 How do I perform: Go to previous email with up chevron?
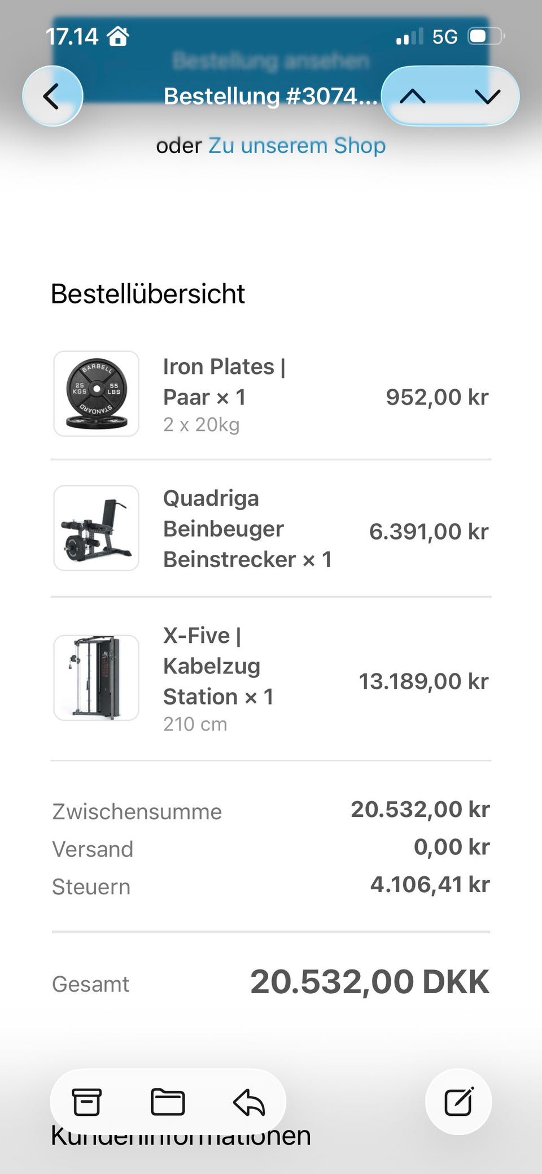413,97
